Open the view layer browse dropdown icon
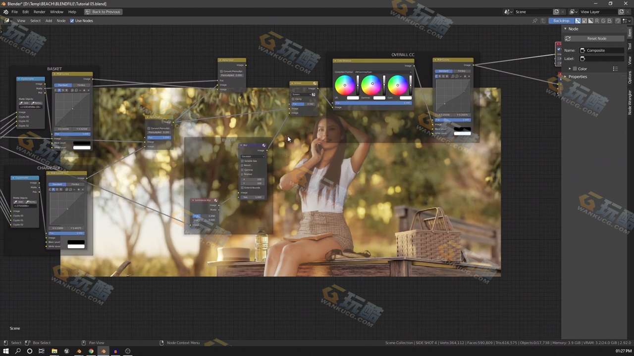 (x=574, y=12)
